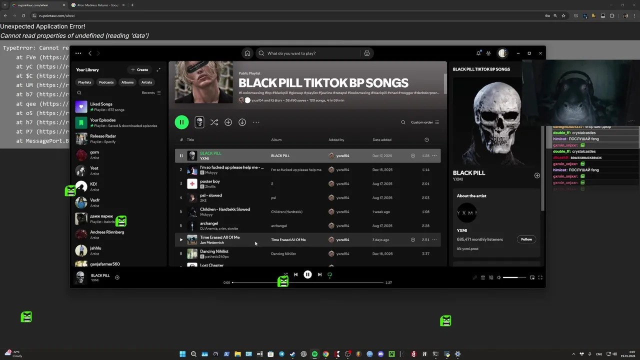640x360 pixels.
Task: Search within the playlist
Action: [403, 122]
